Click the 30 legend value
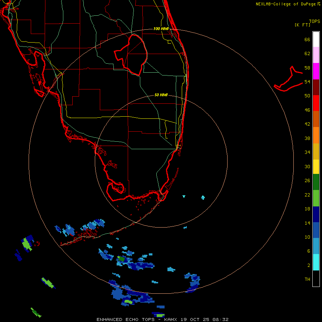 (x=307, y=166)
